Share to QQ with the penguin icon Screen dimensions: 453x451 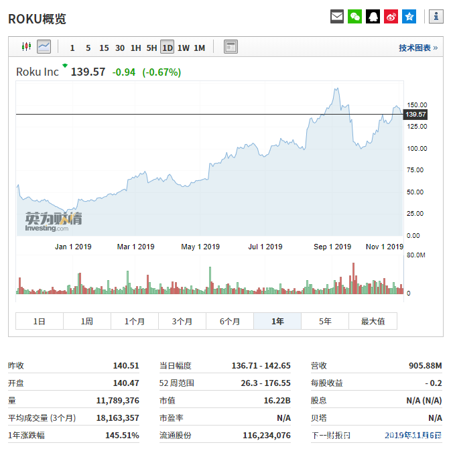pyautogui.click(x=373, y=17)
